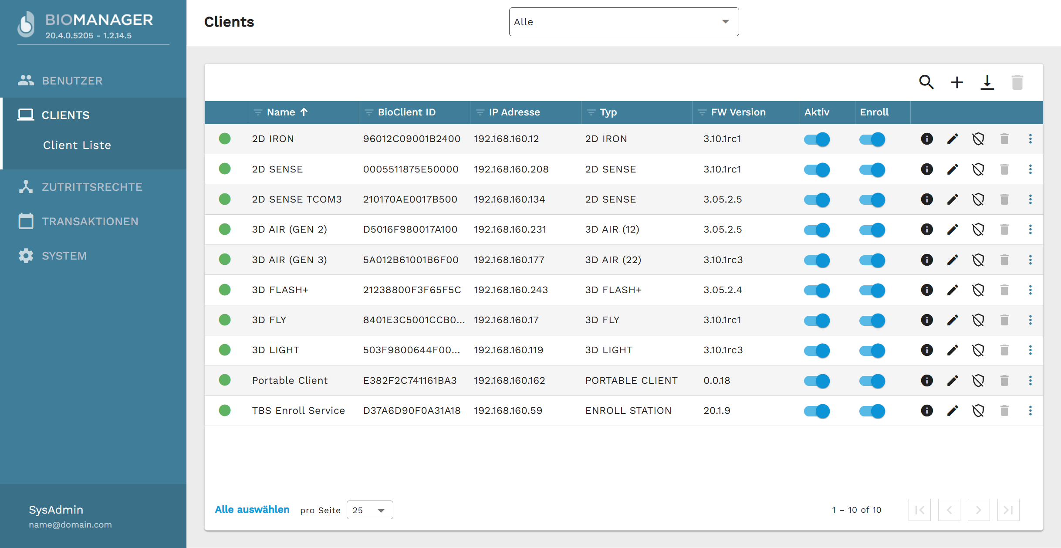Click trash icon for Portable Client row
Image resolution: width=1061 pixels, height=548 pixels.
pyautogui.click(x=1004, y=381)
